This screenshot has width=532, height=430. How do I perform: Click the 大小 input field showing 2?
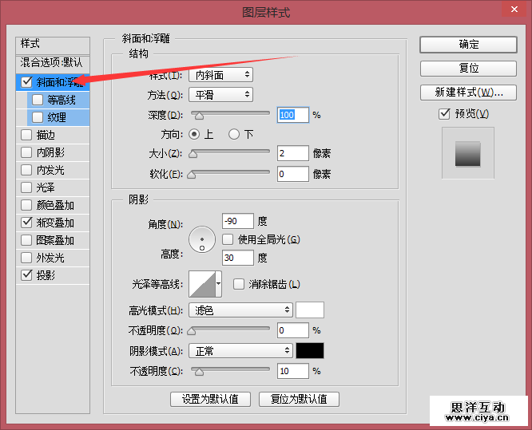click(293, 153)
